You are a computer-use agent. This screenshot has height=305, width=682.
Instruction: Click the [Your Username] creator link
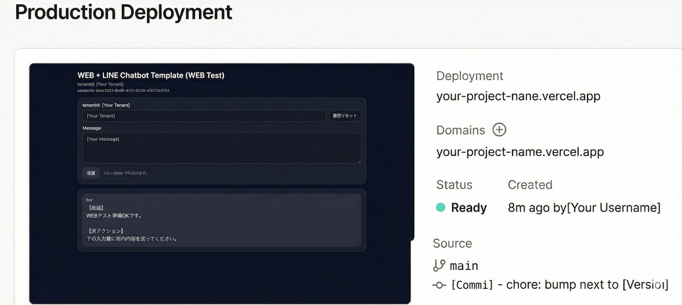point(614,208)
